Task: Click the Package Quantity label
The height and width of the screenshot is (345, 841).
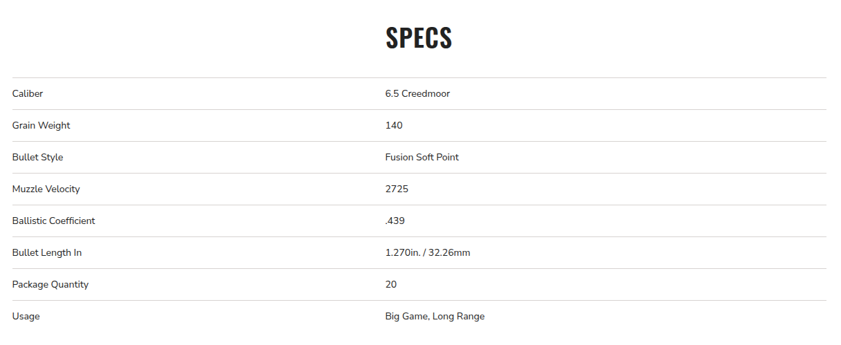Action: [x=50, y=285]
